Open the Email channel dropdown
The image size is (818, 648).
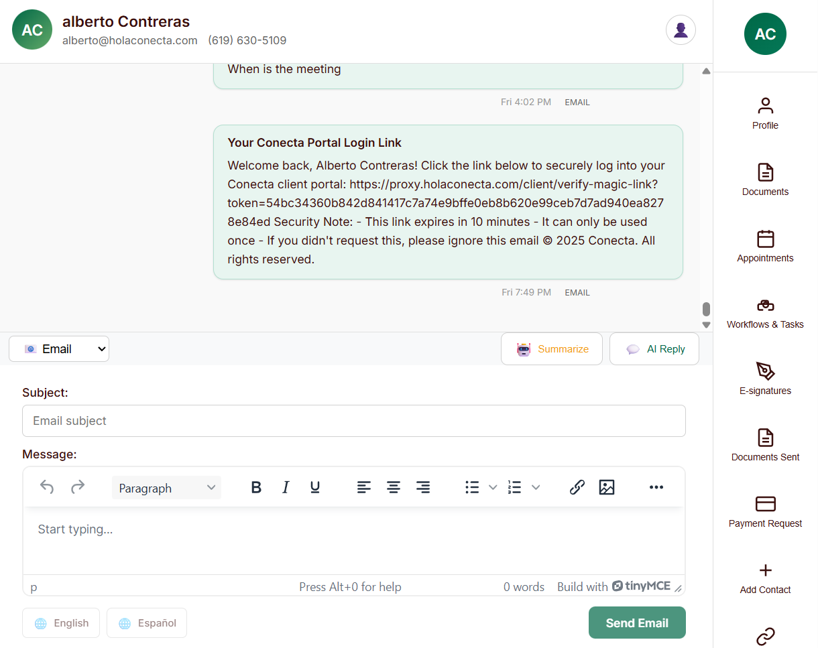coord(59,348)
